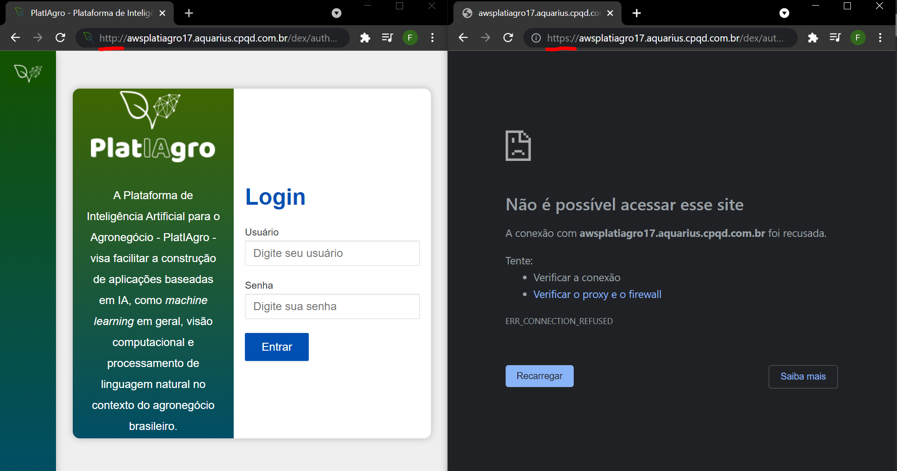Image resolution: width=897 pixels, height=471 pixels.
Task: Click the Forward arrow in right browser window
Action: coord(486,38)
